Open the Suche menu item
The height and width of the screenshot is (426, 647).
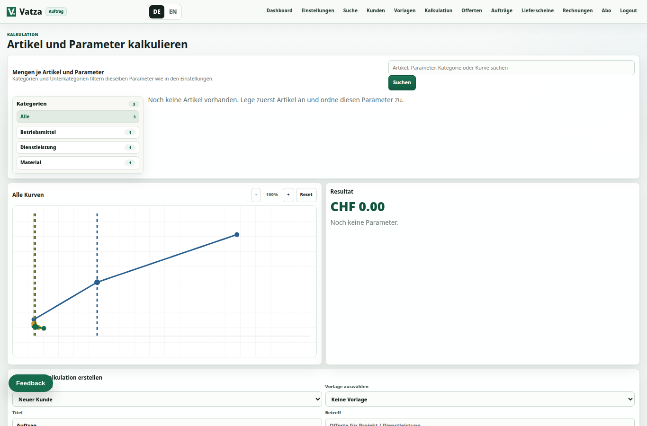click(x=350, y=10)
